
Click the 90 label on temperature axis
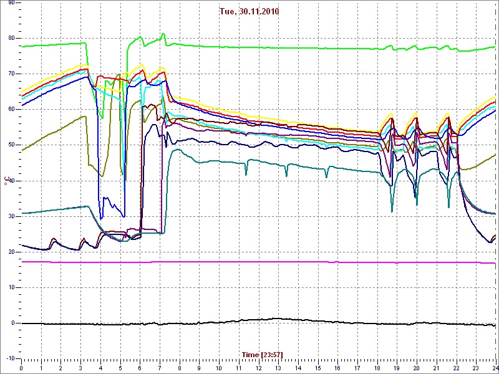[x=11, y=4]
